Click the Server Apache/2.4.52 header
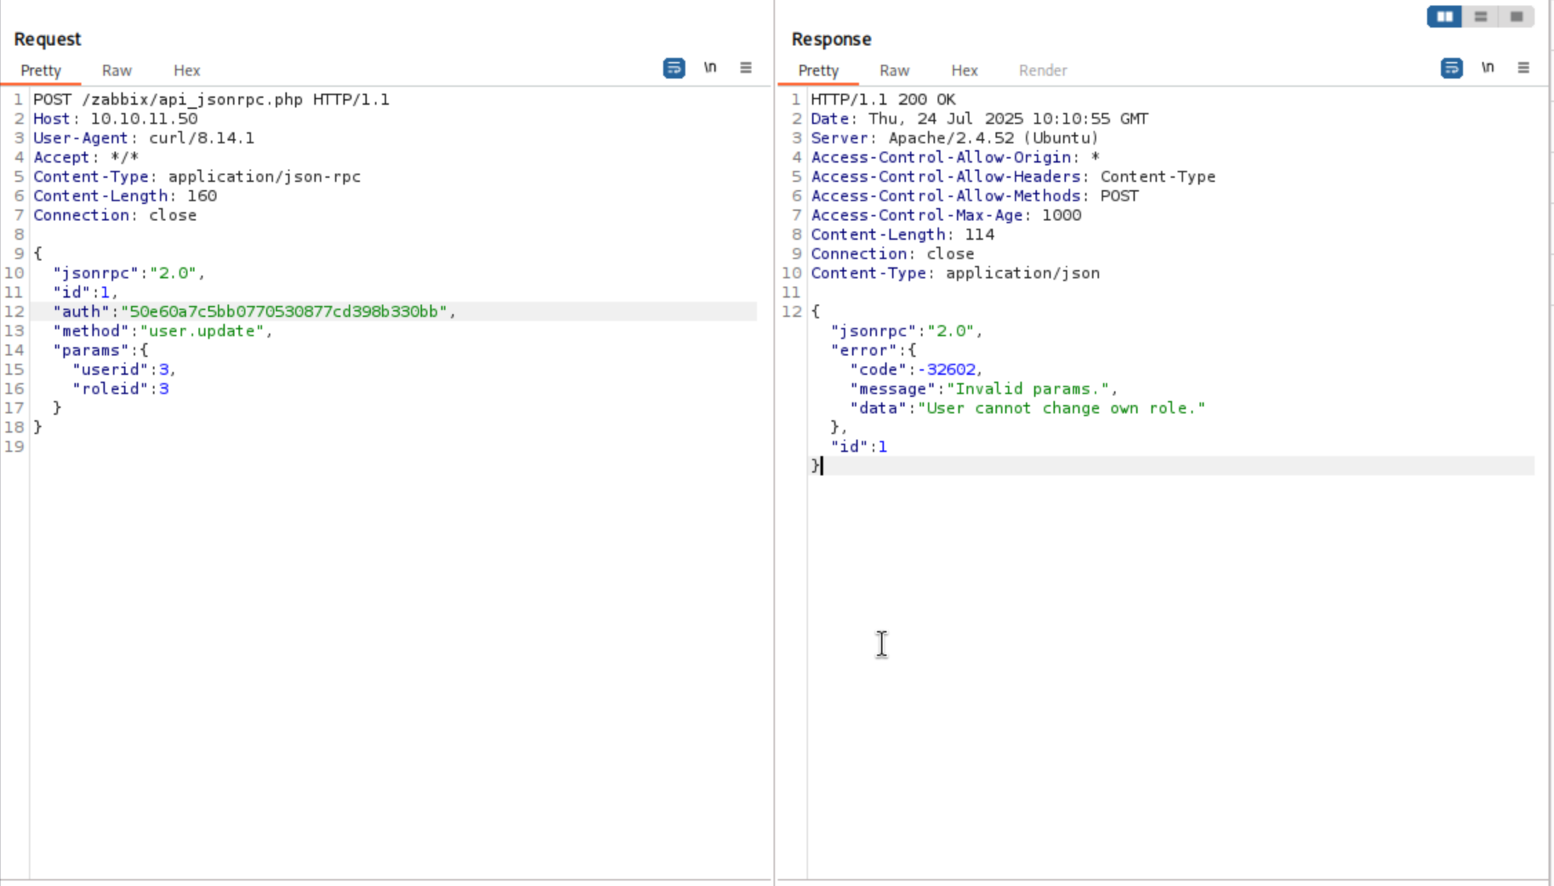The height and width of the screenshot is (886, 1554). coord(954,138)
